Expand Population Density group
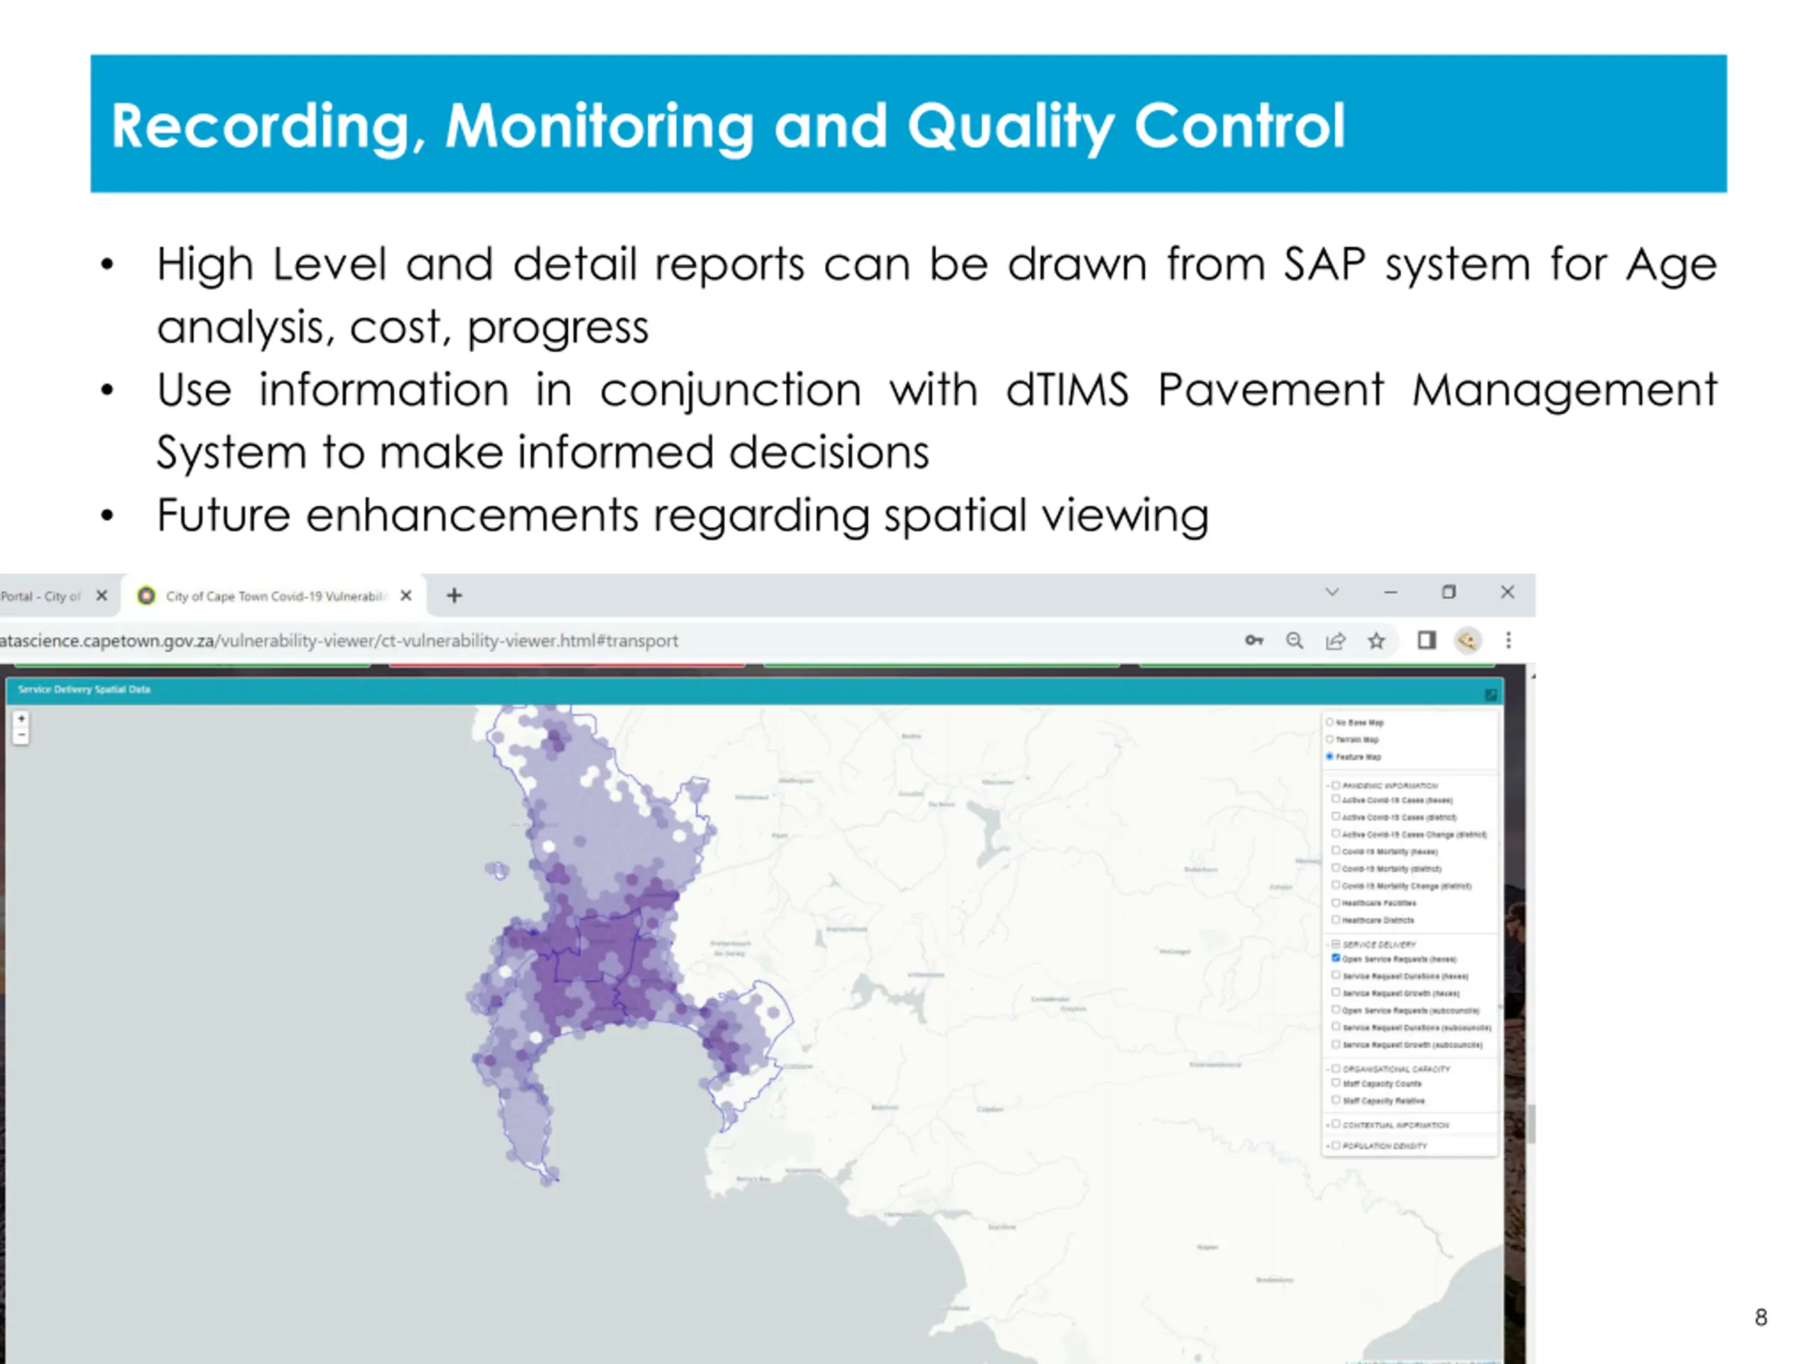 pyautogui.click(x=1328, y=1145)
